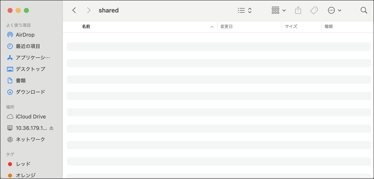This screenshot has height=179, width=374.
Task: Open the share menu icon
Action: 298,10
